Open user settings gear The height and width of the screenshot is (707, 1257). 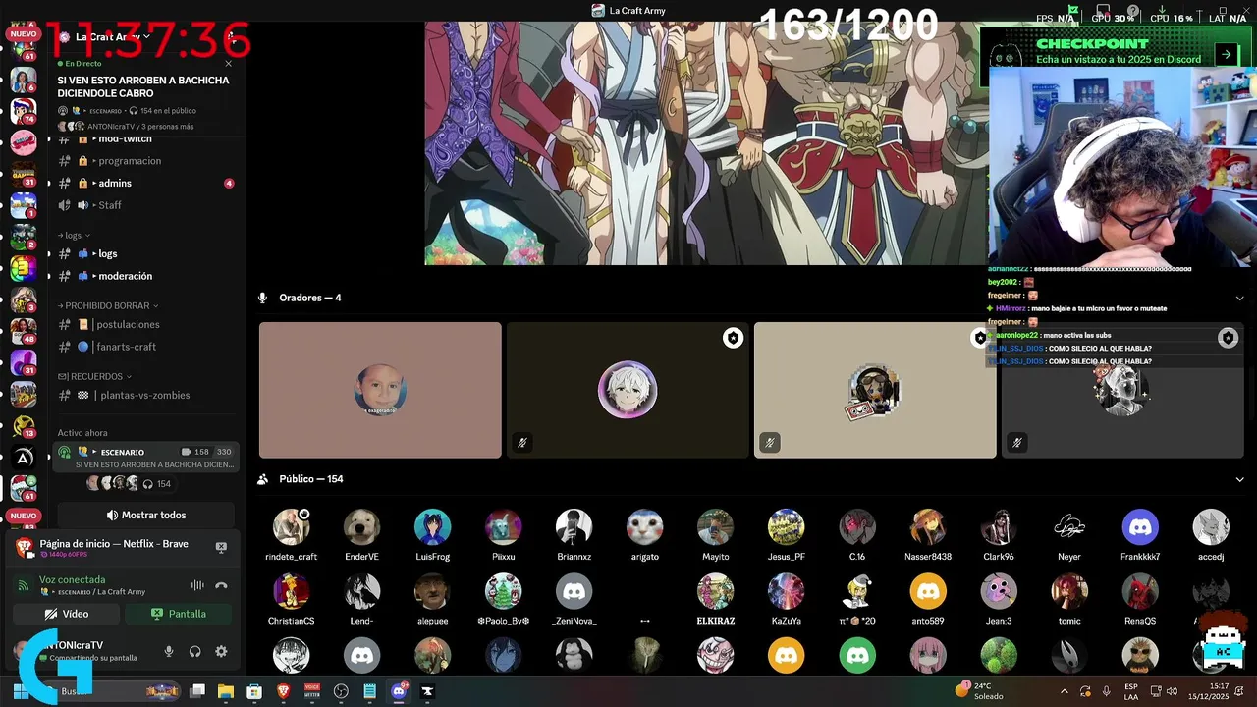pyautogui.click(x=221, y=651)
